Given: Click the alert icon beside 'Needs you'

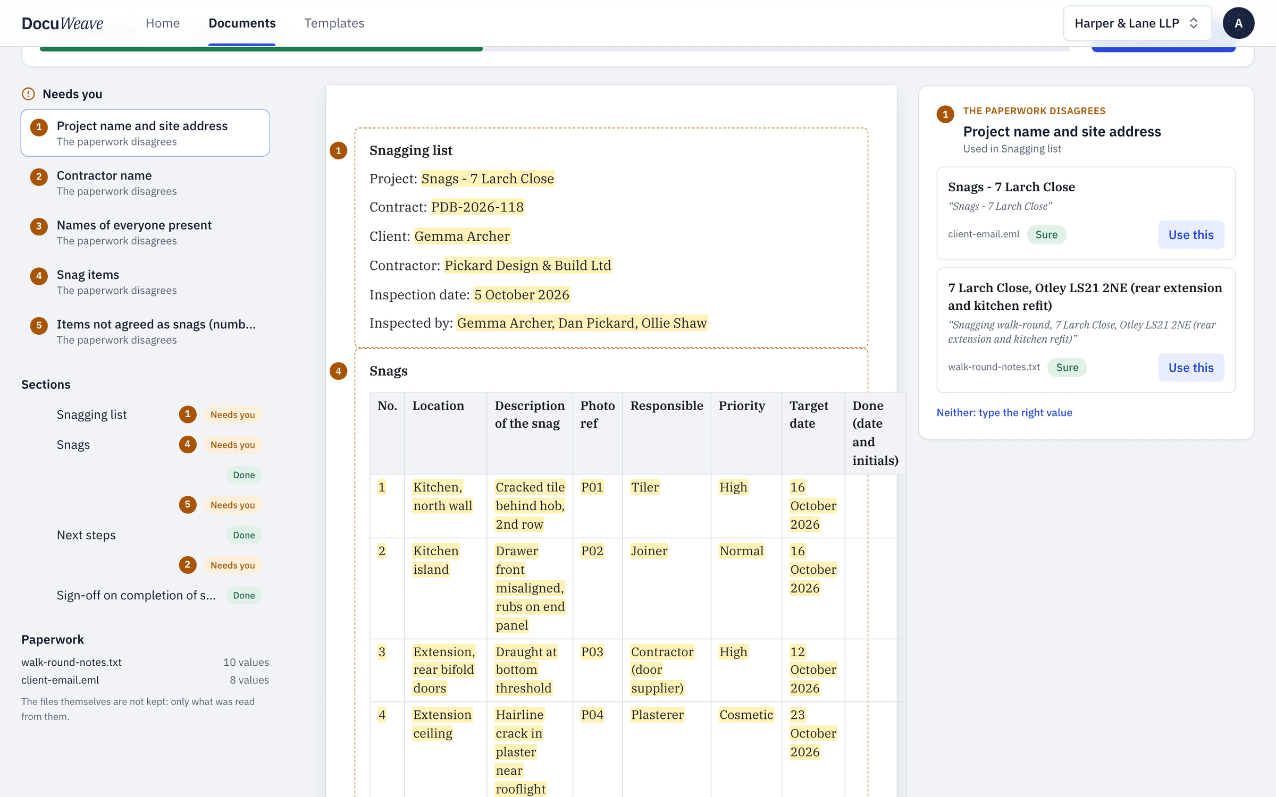Looking at the screenshot, I should coord(28,94).
